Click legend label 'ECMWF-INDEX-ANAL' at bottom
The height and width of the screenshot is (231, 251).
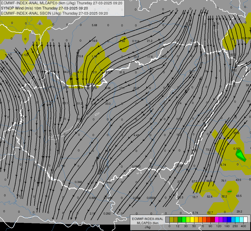click(x=148, y=219)
